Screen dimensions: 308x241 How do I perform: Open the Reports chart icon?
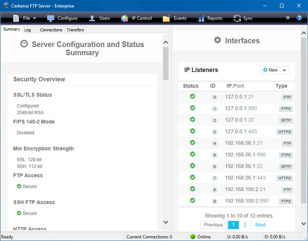click(201, 18)
